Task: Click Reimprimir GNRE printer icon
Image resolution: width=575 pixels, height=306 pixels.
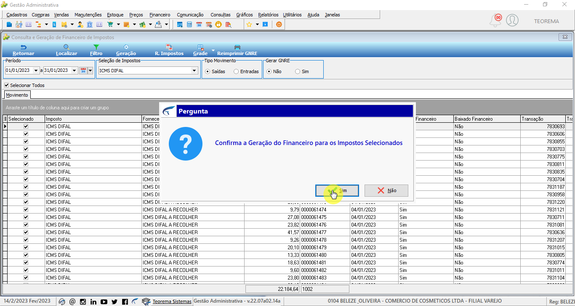Action: (x=237, y=47)
